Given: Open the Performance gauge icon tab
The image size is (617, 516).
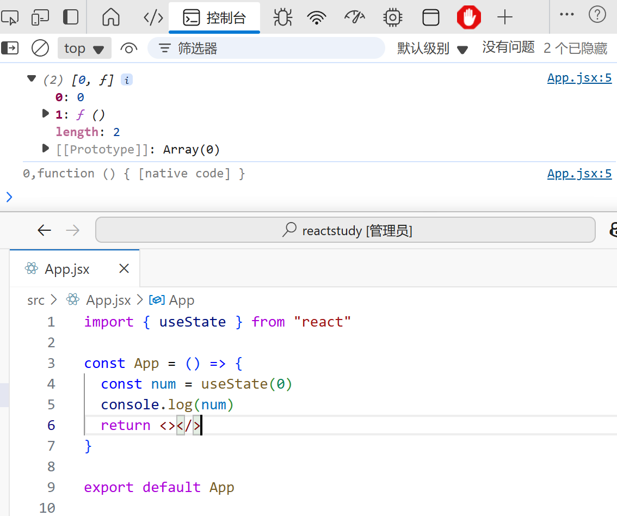Looking at the screenshot, I should [x=355, y=17].
